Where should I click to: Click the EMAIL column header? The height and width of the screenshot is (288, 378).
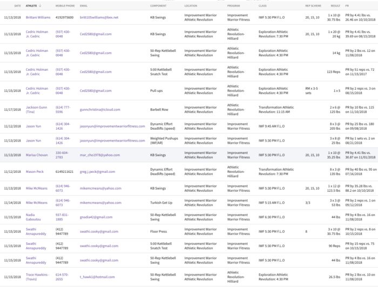click(x=84, y=6)
